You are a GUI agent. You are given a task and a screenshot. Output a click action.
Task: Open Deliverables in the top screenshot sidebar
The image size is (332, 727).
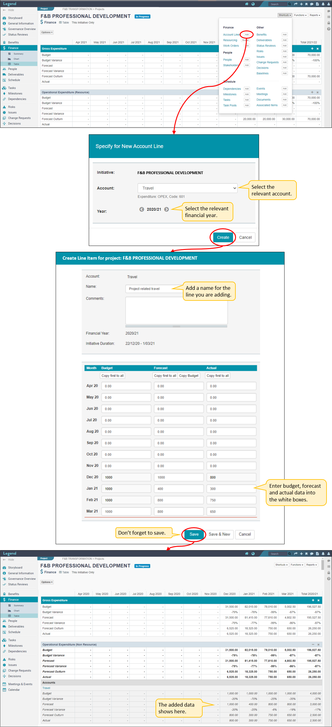(16, 74)
